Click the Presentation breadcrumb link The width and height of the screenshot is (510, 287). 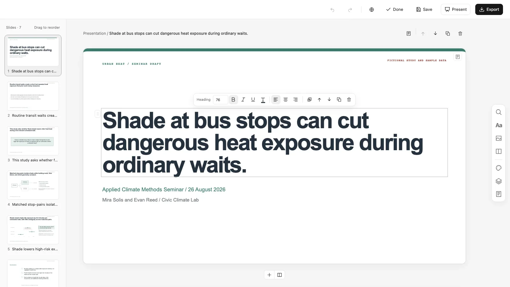click(94, 33)
